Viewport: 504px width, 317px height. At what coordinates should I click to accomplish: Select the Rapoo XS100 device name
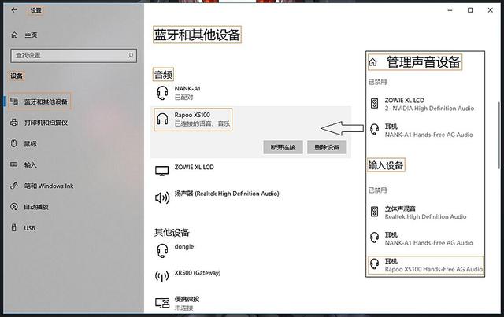pos(192,115)
